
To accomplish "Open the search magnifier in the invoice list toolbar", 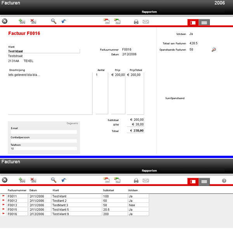I will click(54, 180).
